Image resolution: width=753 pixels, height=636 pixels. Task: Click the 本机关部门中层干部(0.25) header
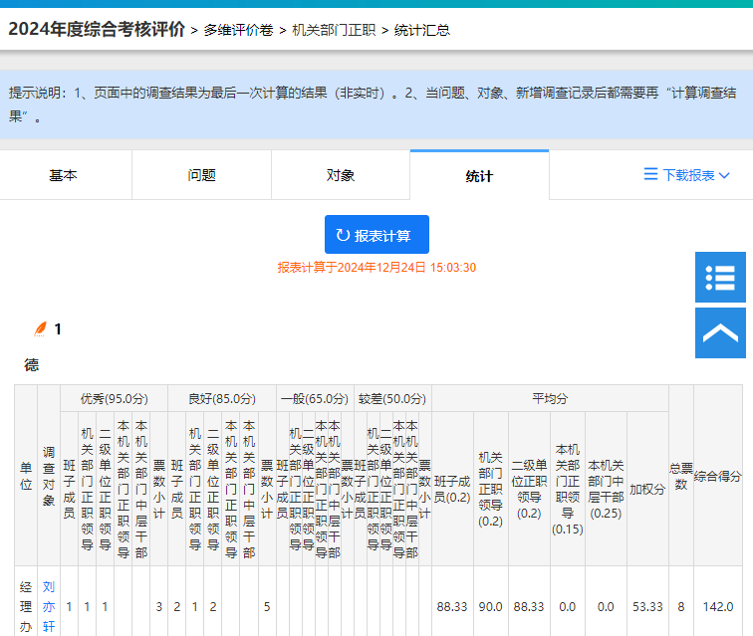pyautogui.click(x=606, y=489)
